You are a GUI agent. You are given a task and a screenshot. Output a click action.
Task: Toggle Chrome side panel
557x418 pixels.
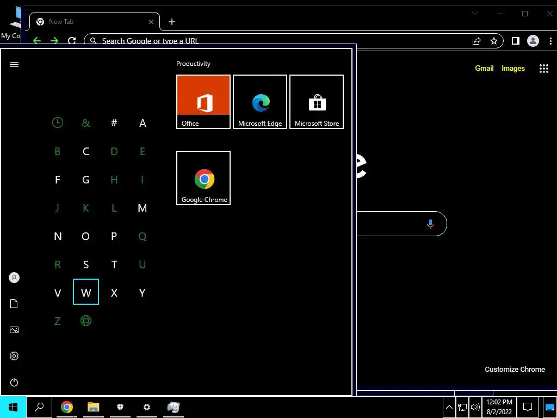pyautogui.click(x=516, y=41)
